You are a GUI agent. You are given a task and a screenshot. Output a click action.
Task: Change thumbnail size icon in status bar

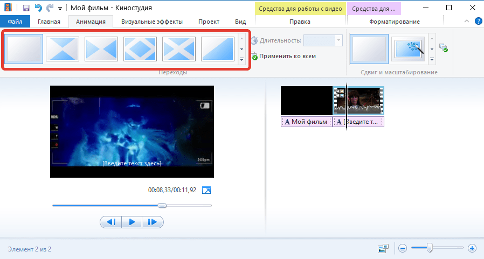pos(383,248)
